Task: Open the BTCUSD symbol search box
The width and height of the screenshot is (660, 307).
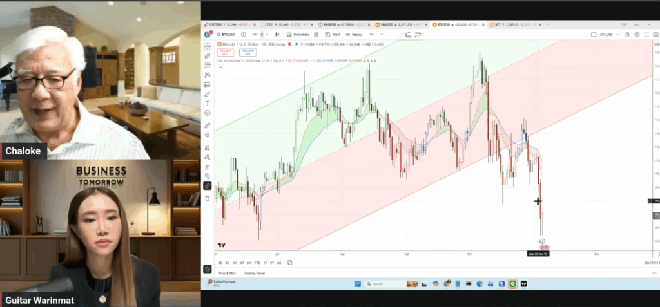Action: click(x=228, y=34)
